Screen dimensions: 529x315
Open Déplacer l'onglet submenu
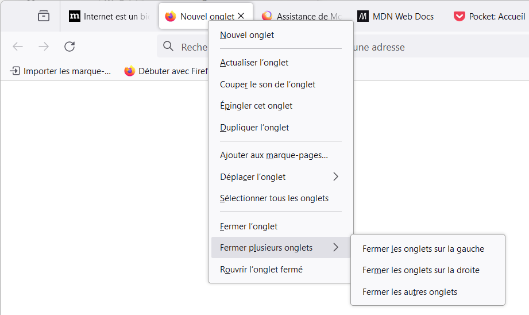281,176
